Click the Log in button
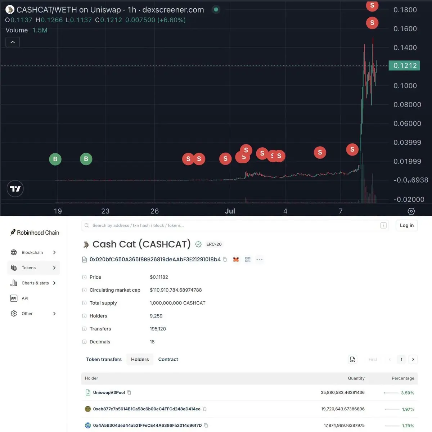 [x=407, y=225]
